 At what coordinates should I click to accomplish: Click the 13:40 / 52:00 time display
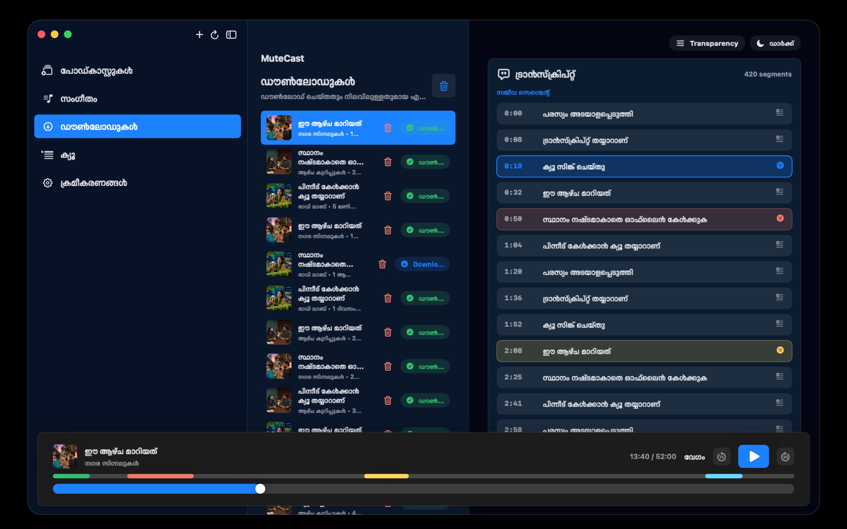653,457
